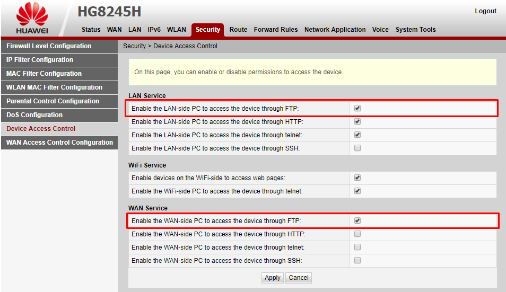The image size is (506, 292).
Task: Open the Network Application tab
Action: click(335, 30)
